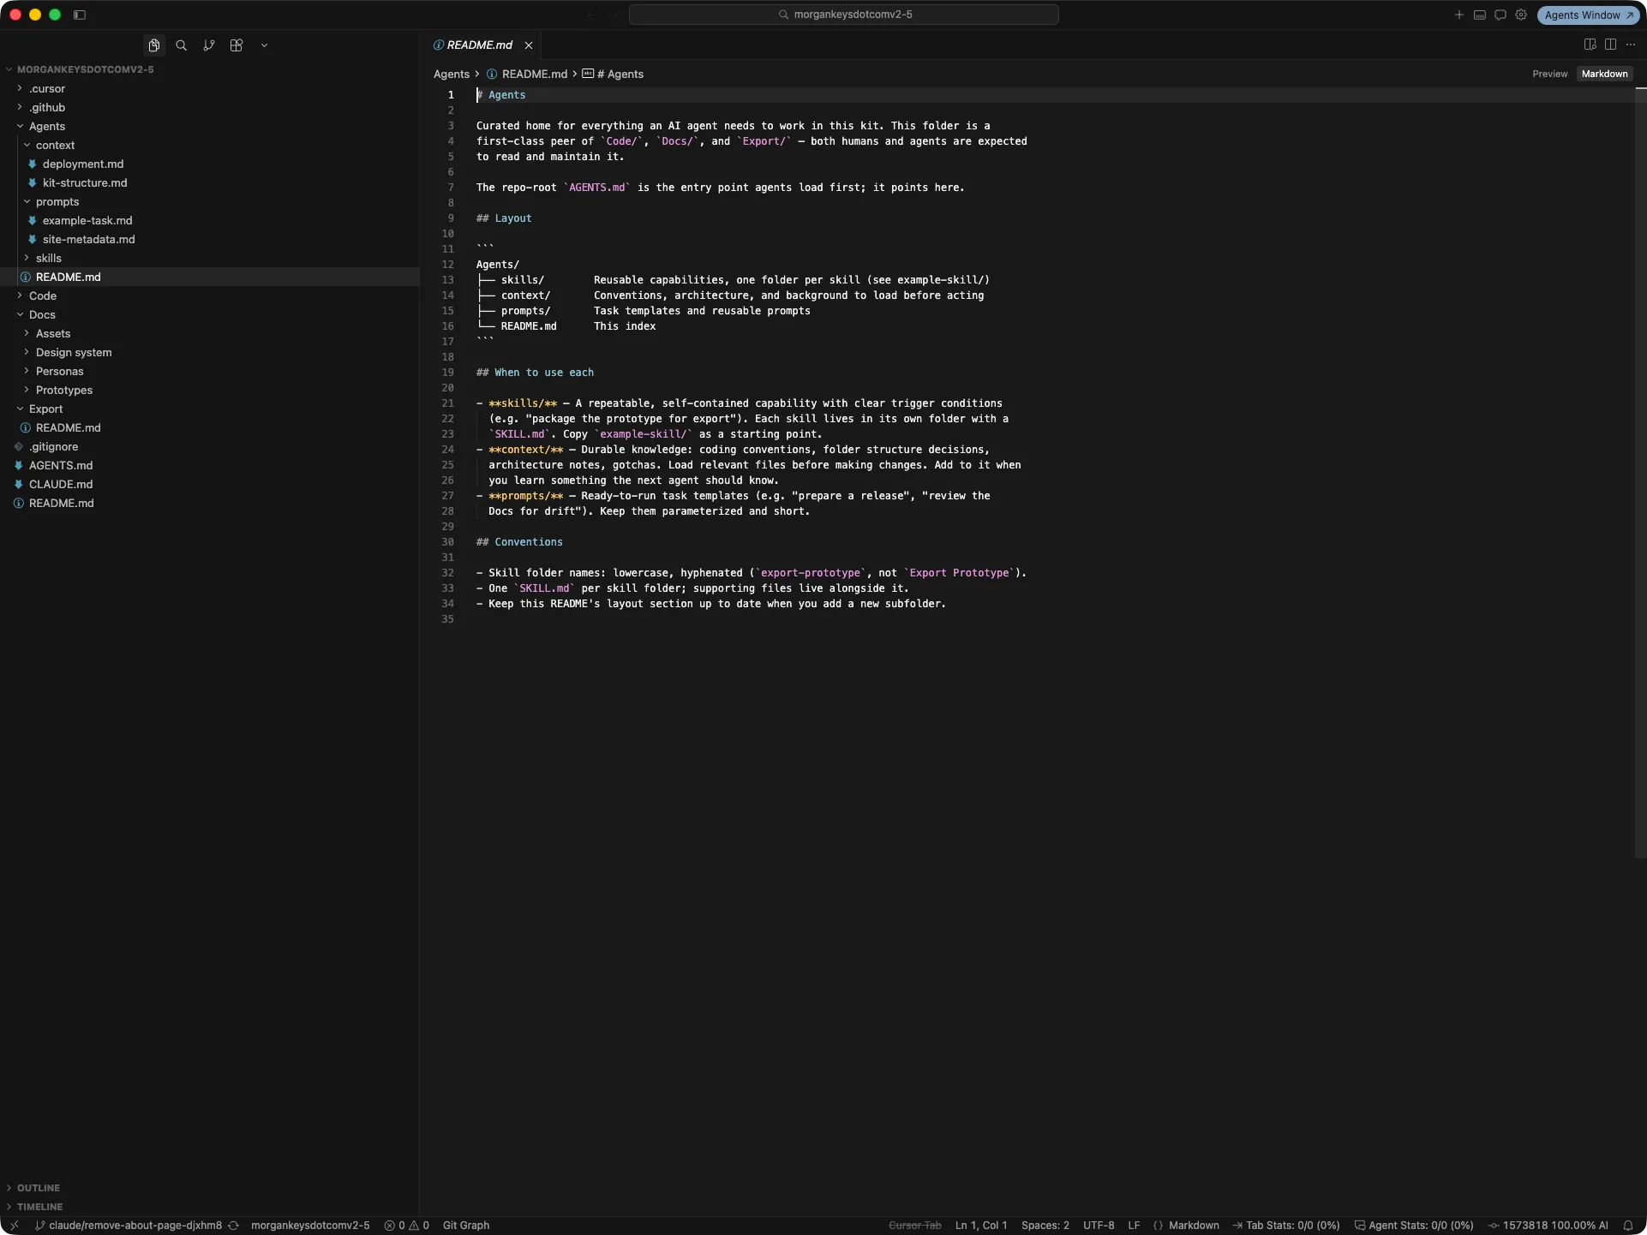This screenshot has width=1647, height=1235.
Task: Expand the Prototypes folder
Action: [64, 390]
